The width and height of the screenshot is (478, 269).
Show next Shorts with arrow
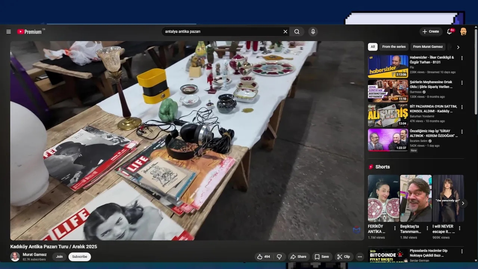pyautogui.click(x=463, y=203)
